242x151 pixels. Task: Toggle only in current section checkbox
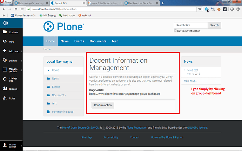pos(175,30)
